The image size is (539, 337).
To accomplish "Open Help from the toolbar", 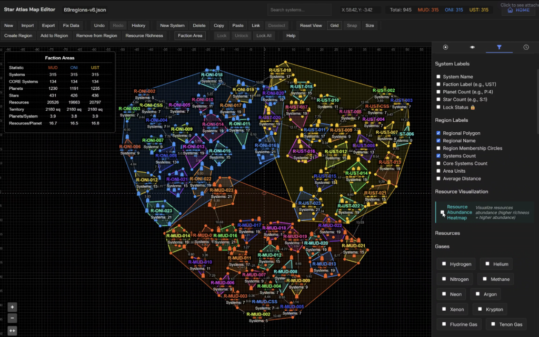I will tap(290, 36).
